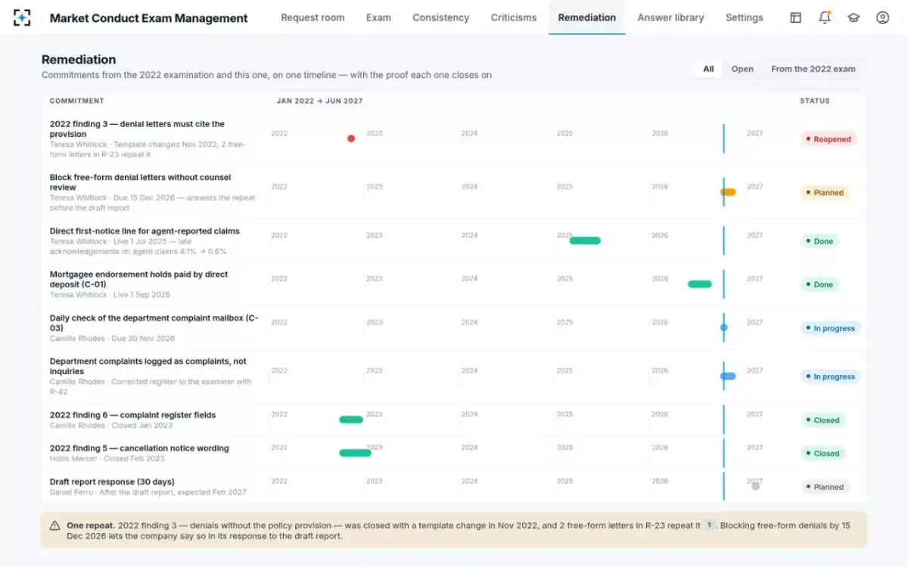908x567 pixels.
Task: Click 'Hollis Mercer · Closed Feb 2023' detail
Action: [107, 459]
